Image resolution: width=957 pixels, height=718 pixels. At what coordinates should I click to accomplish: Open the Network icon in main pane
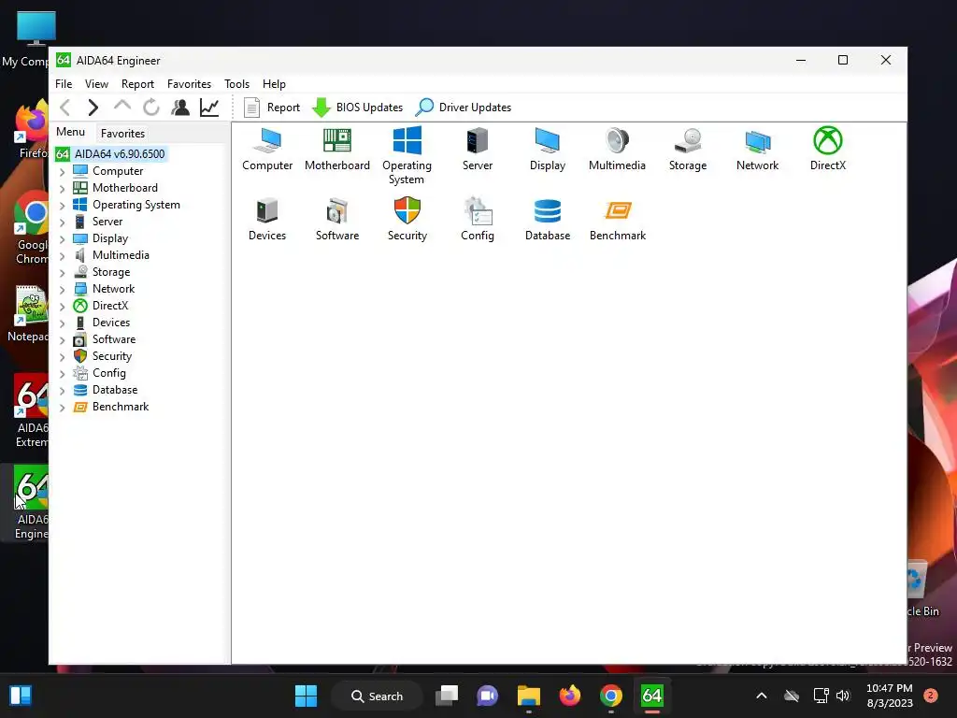click(757, 149)
